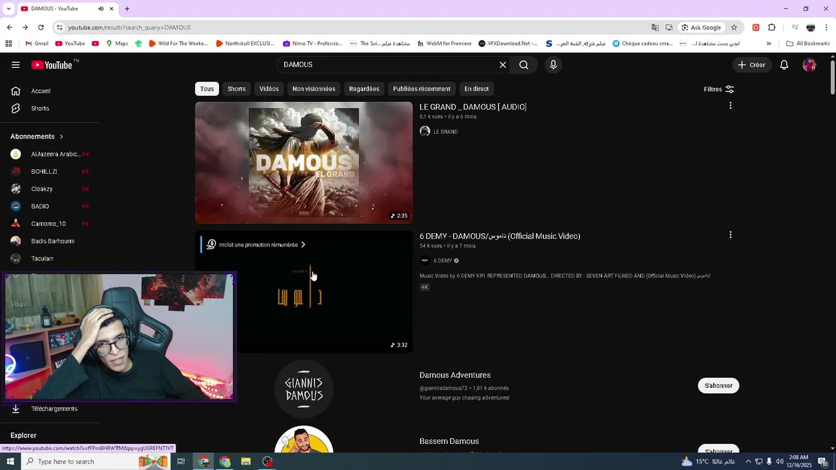Screen dimensions: 836x470
Task: Open a new Chrome tab
Action: coord(127,8)
